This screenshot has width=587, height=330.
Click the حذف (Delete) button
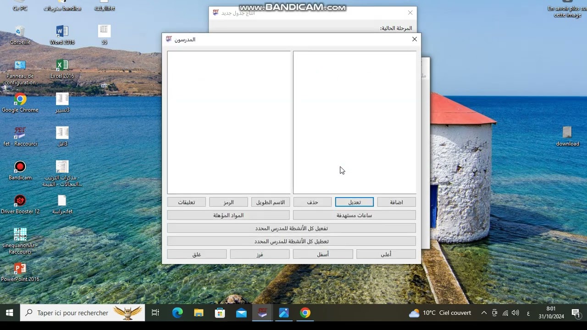312,202
